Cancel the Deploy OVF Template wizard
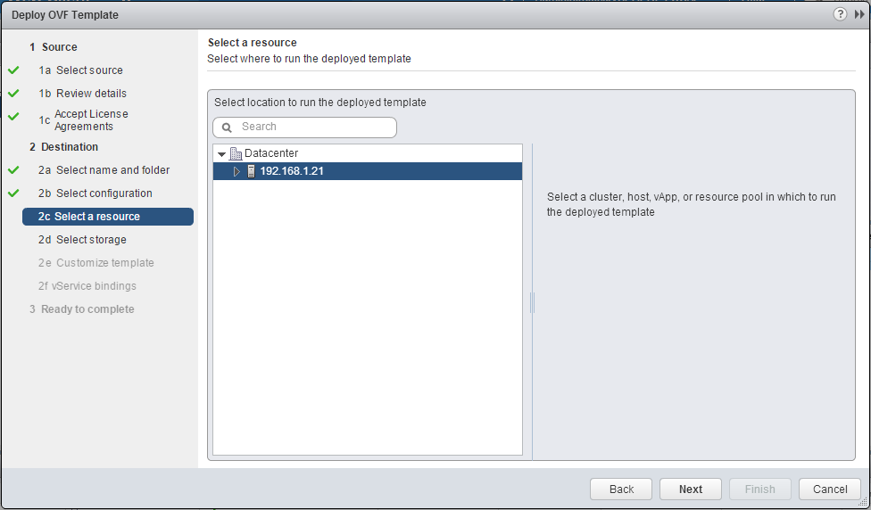Image resolution: width=871 pixels, height=510 pixels. 829,489
